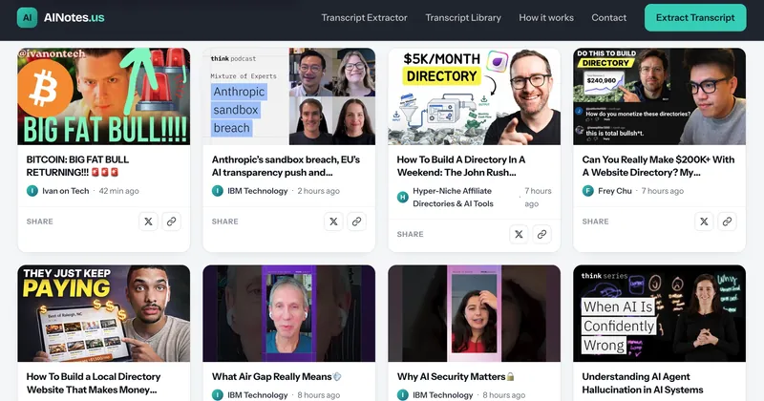Image resolution: width=764 pixels, height=401 pixels.
Task: Click the 2 hours ago timestamp
Action: [319, 191]
